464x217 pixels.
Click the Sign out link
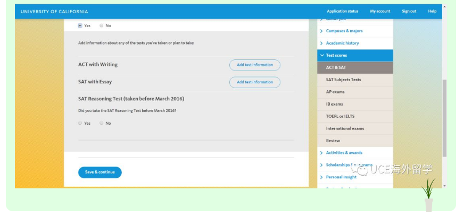click(409, 11)
